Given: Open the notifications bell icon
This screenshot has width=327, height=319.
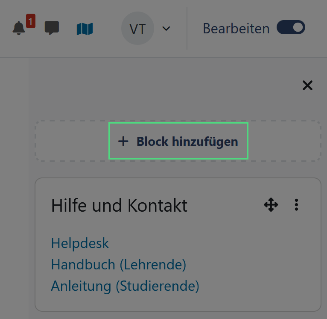Looking at the screenshot, I should 18,29.
